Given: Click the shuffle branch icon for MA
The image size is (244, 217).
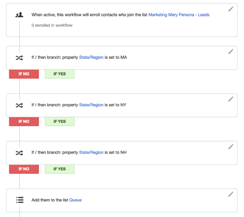Looking at the screenshot, I should click(19, 58).
